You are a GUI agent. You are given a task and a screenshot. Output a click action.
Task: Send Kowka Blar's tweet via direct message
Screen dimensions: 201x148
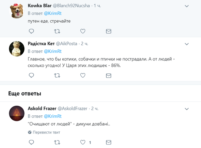click(109, 31)
